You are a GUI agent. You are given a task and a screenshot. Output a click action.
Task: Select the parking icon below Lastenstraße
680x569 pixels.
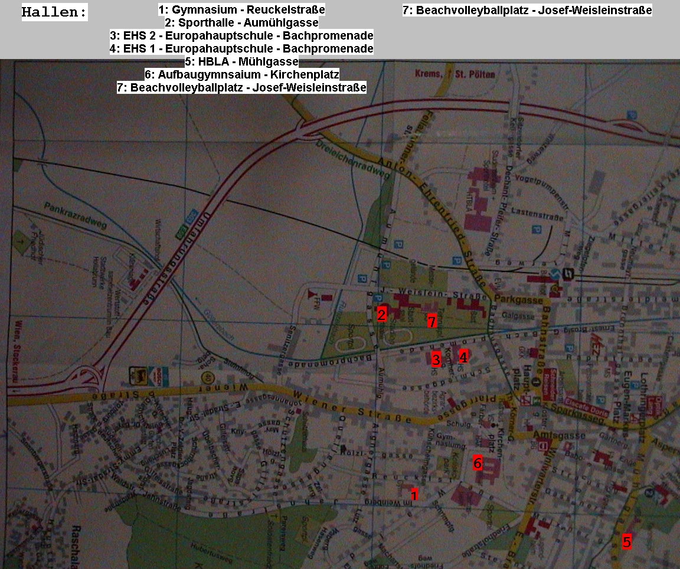point(537,229)
